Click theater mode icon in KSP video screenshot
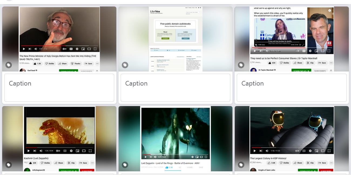Screen dimensions: 351x177 [x=322, y=151]
